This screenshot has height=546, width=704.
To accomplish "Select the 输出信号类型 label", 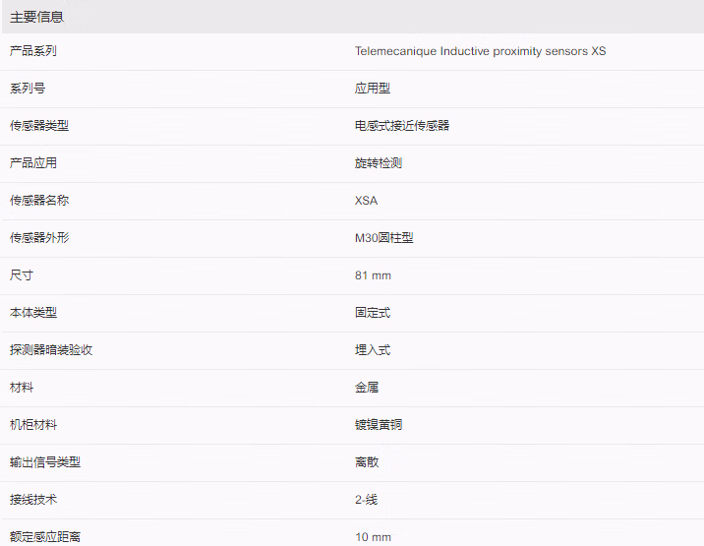I will (45, 462).
